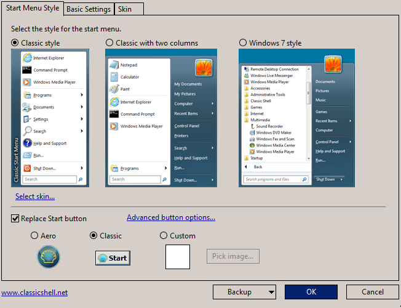Click the empty custom button image box
The image size is (401, 308).
pyautogui.click(x=178, y=257)
